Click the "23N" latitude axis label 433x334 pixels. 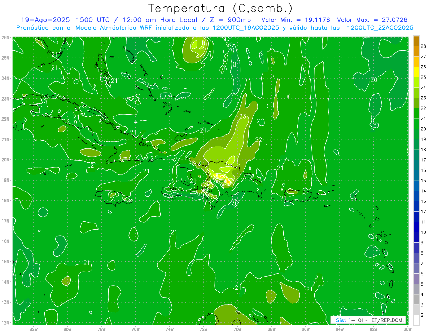(x=5, y=98)
